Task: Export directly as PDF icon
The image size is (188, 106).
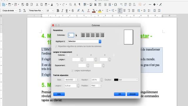Action: point(23,5)
